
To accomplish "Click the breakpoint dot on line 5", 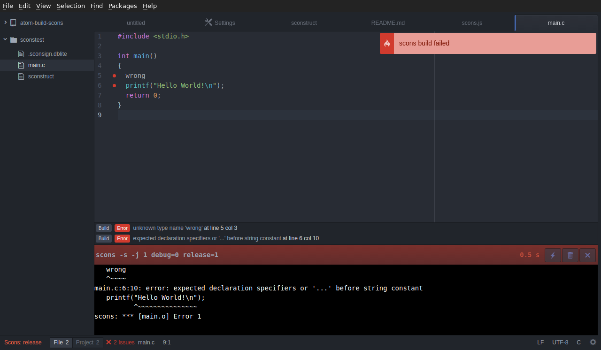I will tap(114, 76).
